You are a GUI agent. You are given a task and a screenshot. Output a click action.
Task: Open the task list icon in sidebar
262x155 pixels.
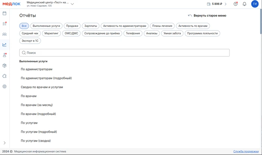4,23
